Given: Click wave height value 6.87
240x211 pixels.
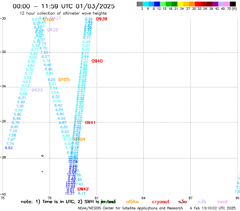Looking at the screenshot, I should pos(63,123).
